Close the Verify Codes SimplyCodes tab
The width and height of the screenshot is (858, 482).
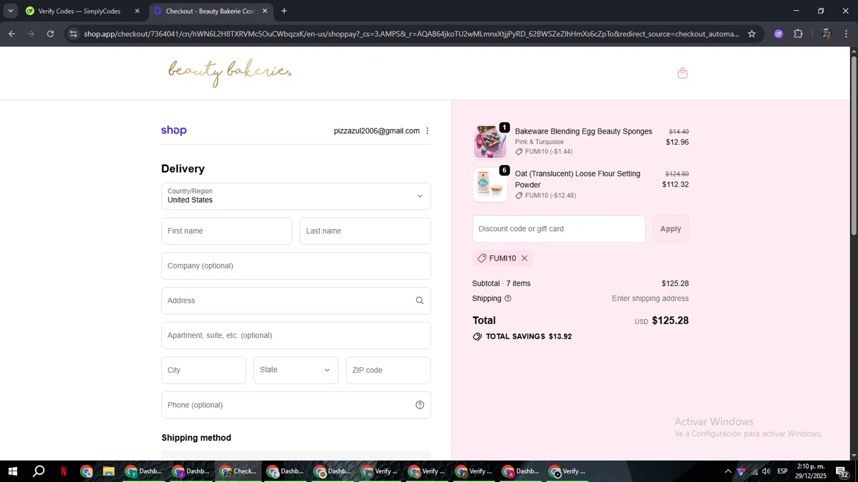coord(137,11)
